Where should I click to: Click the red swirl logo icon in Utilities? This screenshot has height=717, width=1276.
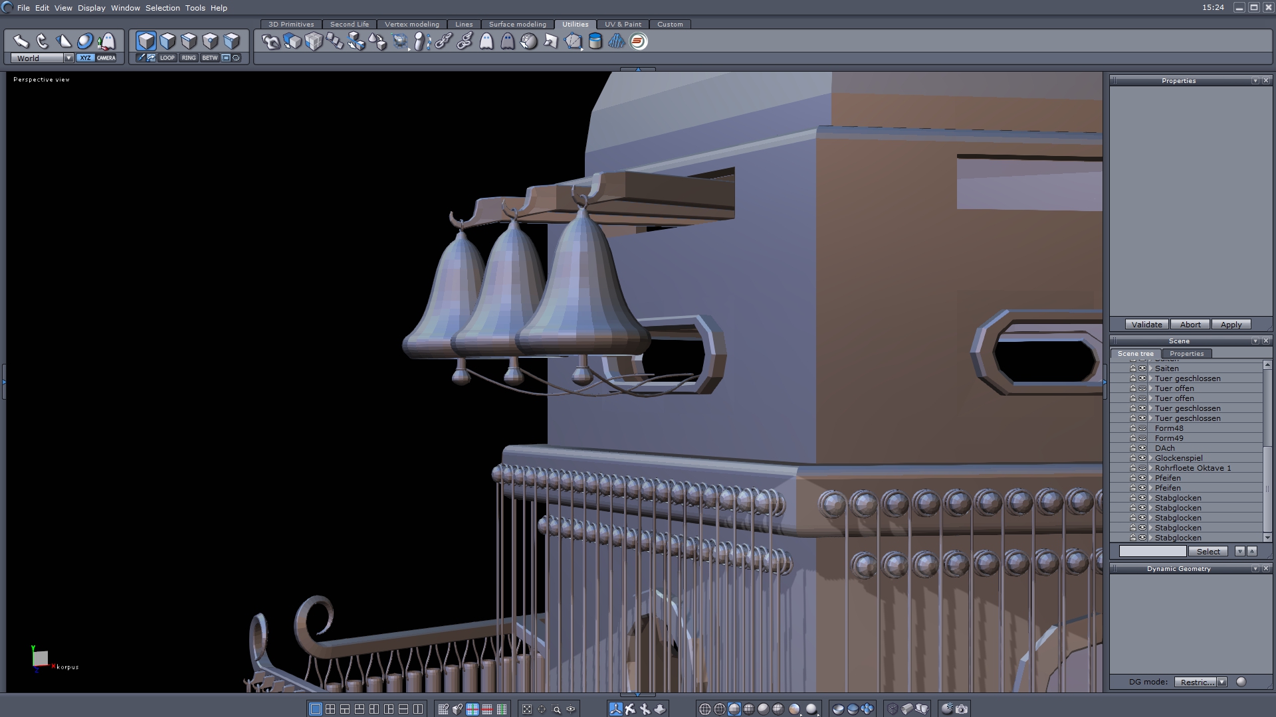click(x=638, y=41)
